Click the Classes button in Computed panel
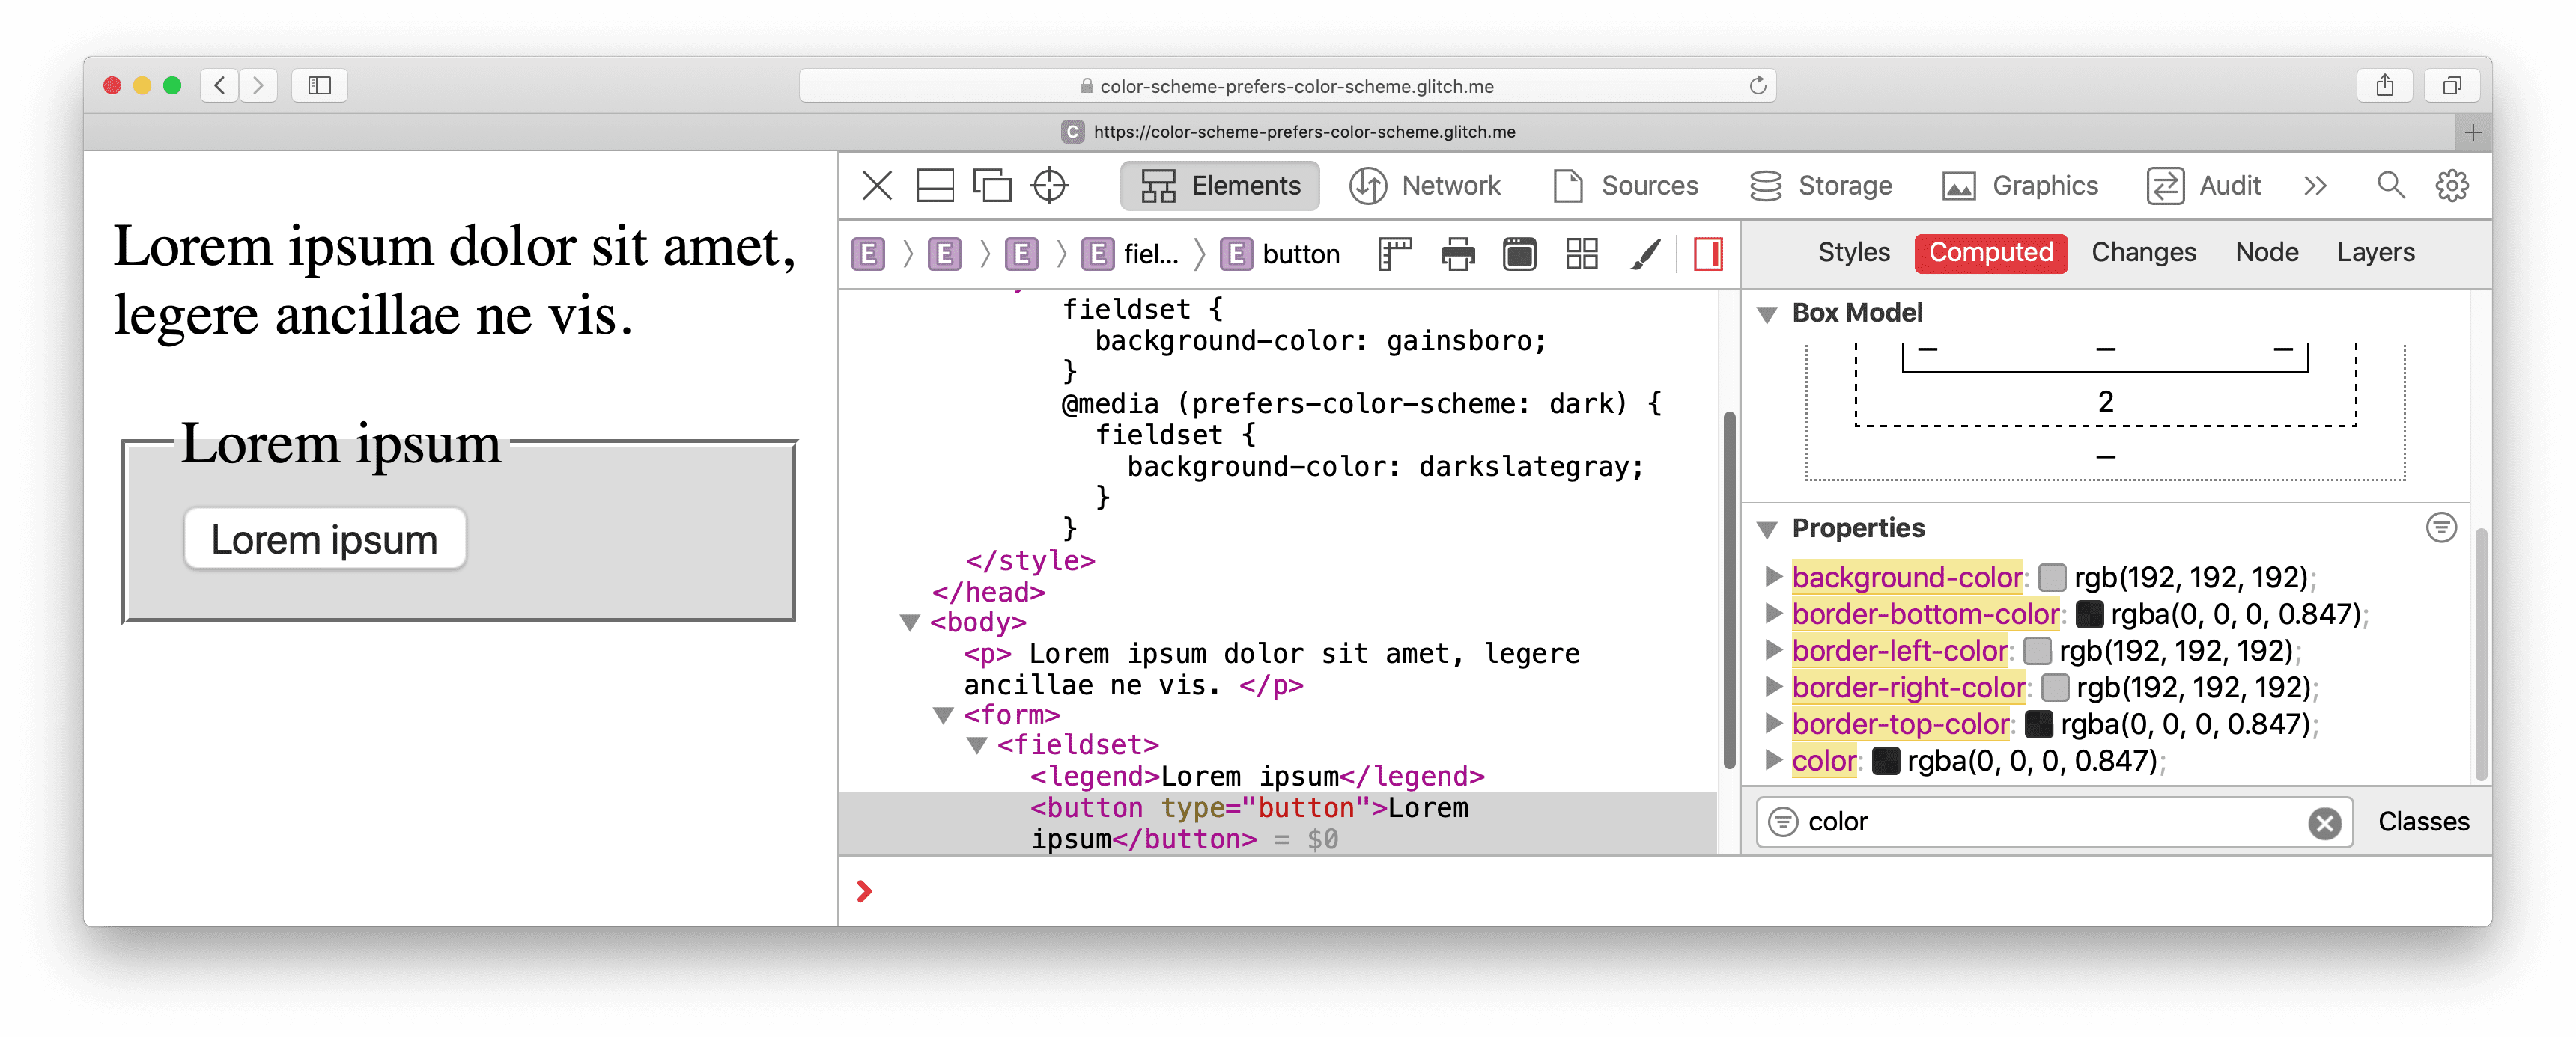The image size is (2576, 1037). point(2423,821)
